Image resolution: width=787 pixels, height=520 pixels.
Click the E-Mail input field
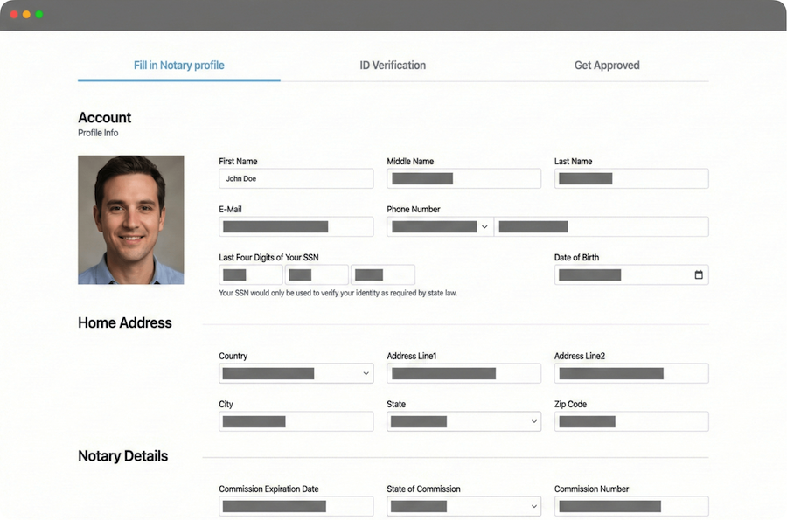click(x=296, y=226)
